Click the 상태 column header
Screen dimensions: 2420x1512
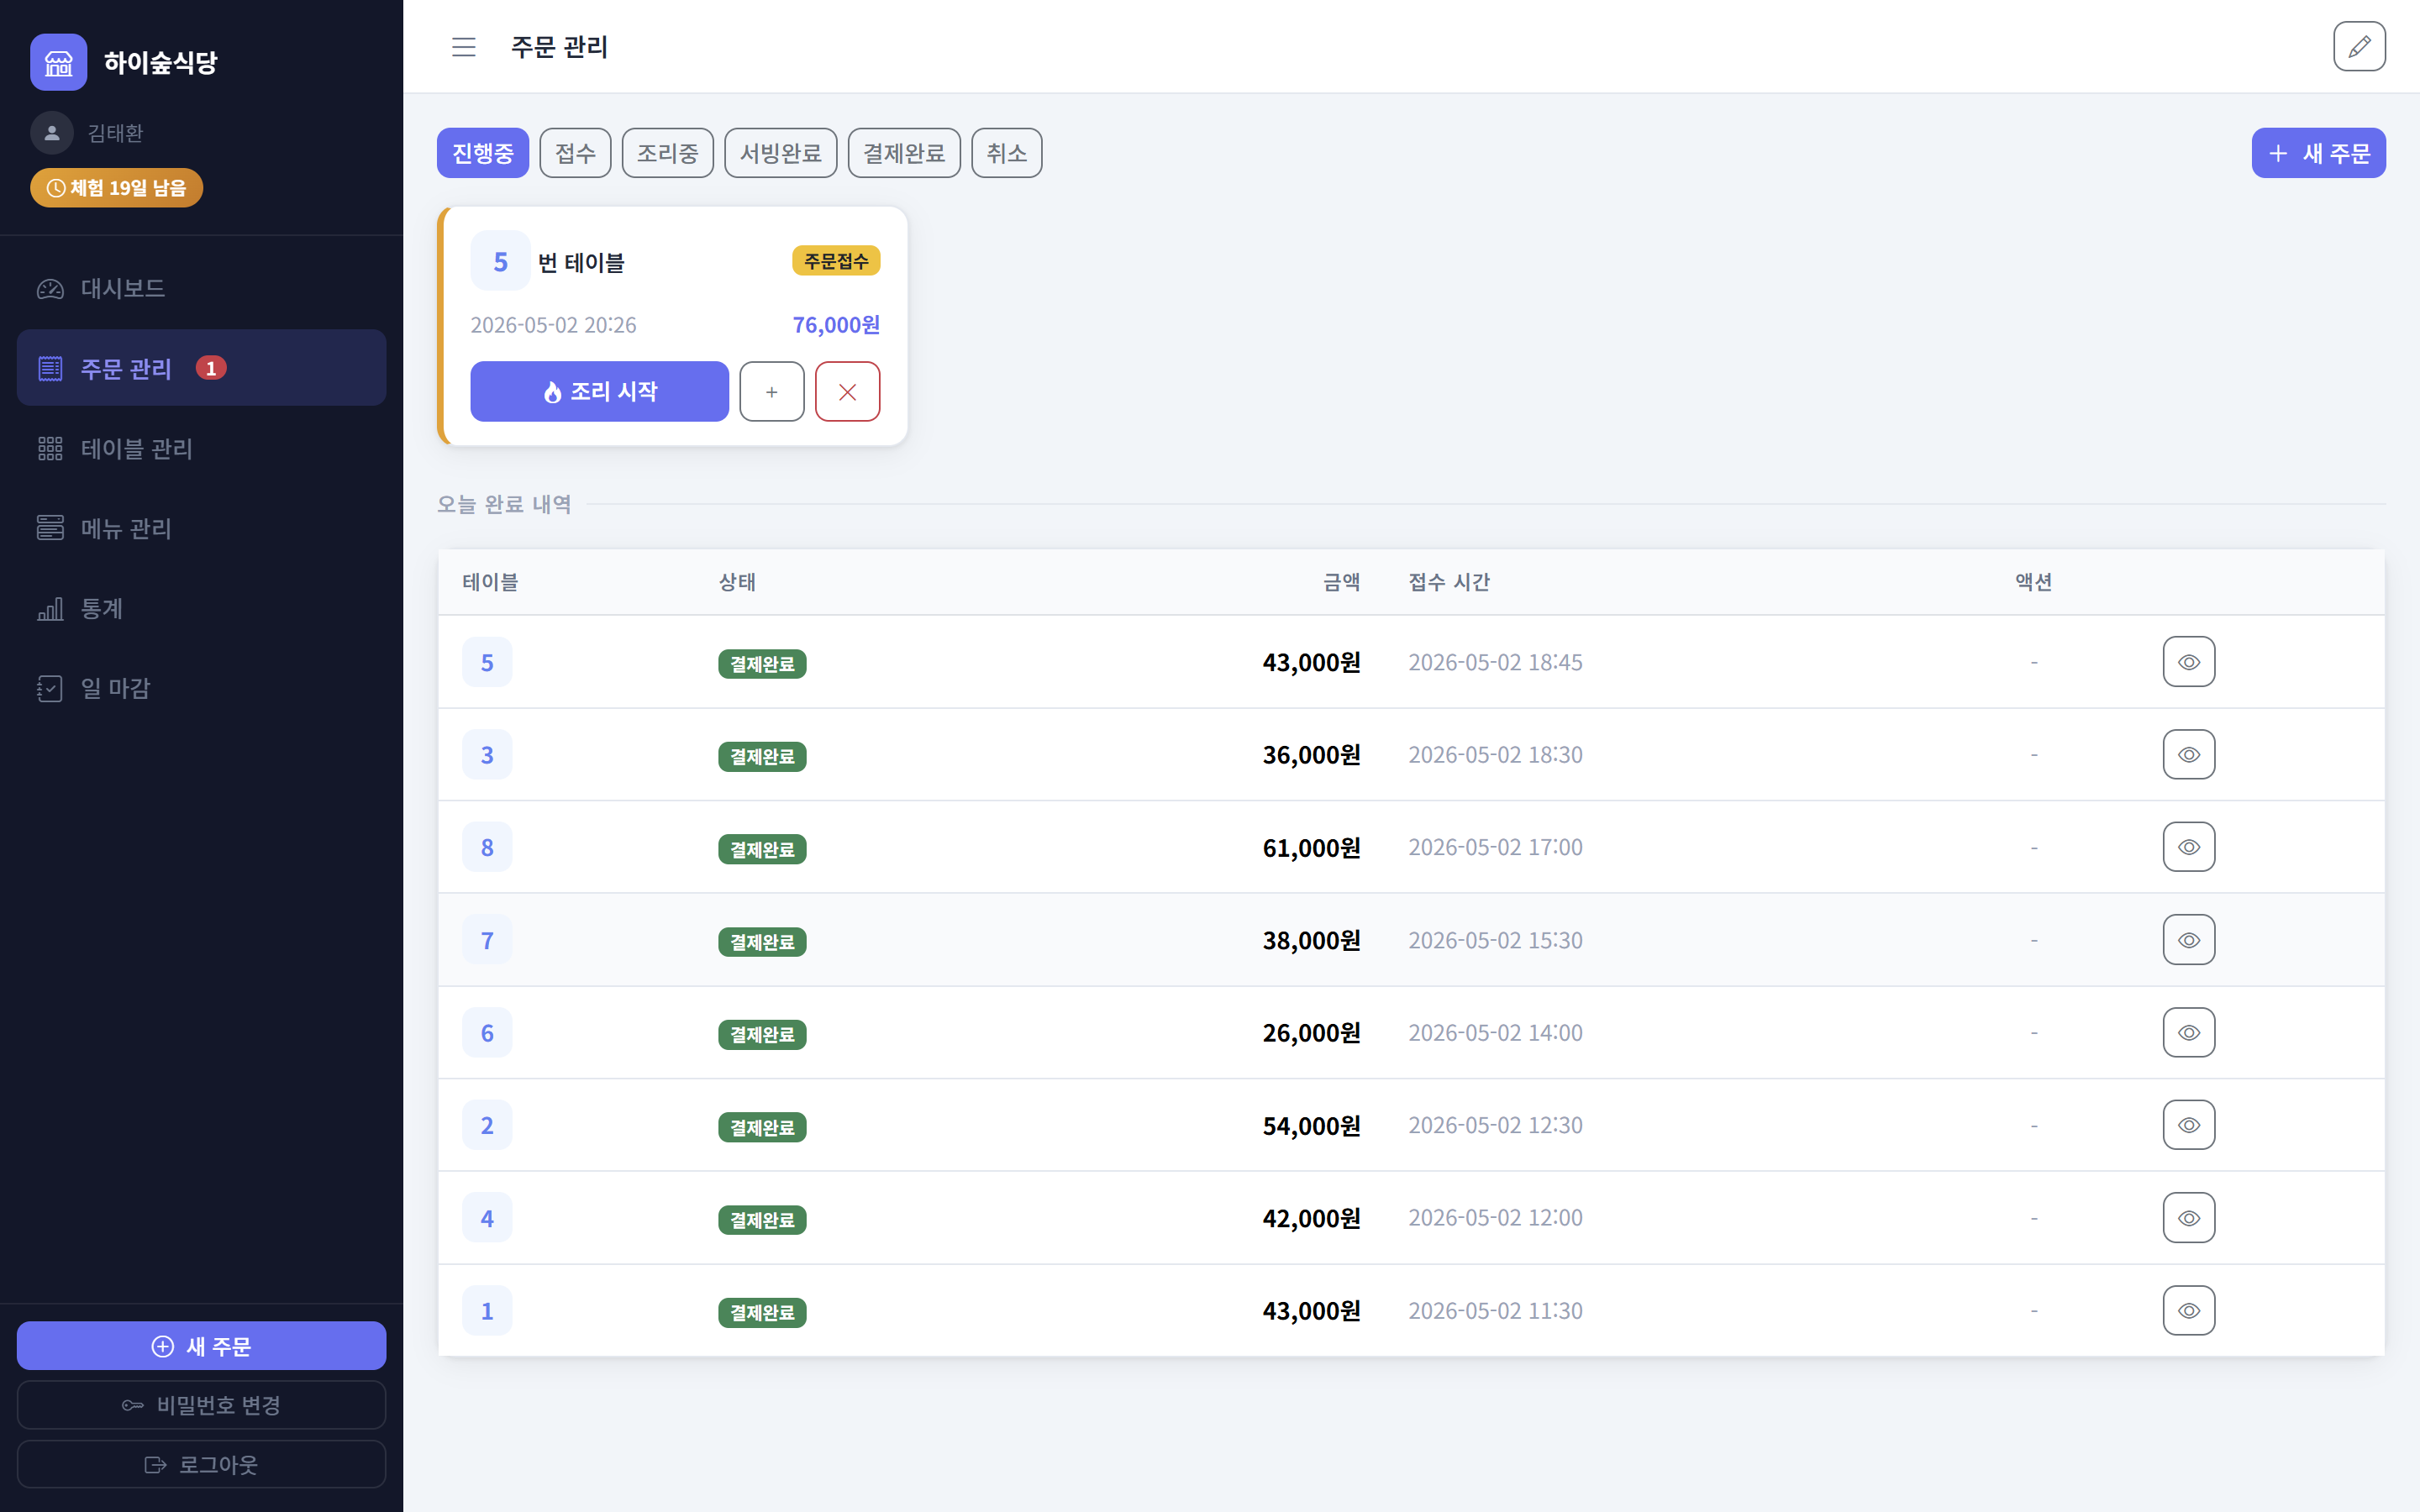[737, 582]
